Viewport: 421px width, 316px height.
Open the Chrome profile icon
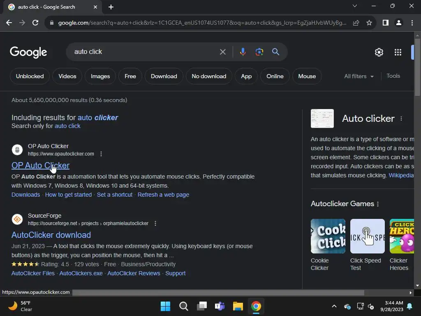pyautogui.click(x=399, y=23)
